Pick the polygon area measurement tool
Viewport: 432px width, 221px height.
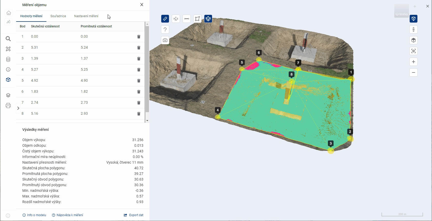tap(197, 19)
